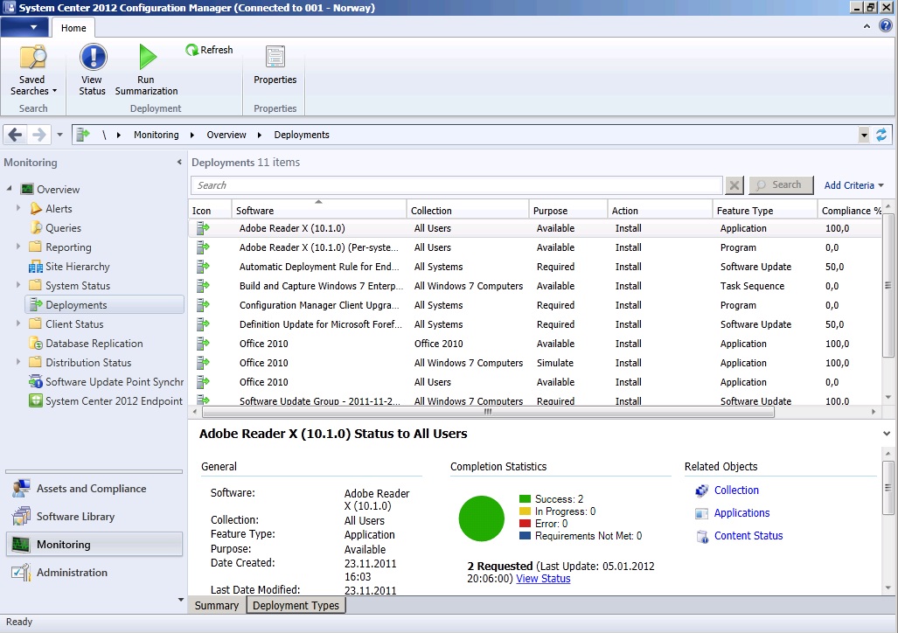The image size is (898, 633).
Task: Open Distribution Status folder
Action: 88,363
